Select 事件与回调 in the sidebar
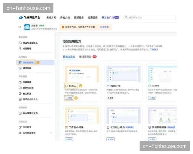This screenshot has width=193, height=154. [28, 88]
